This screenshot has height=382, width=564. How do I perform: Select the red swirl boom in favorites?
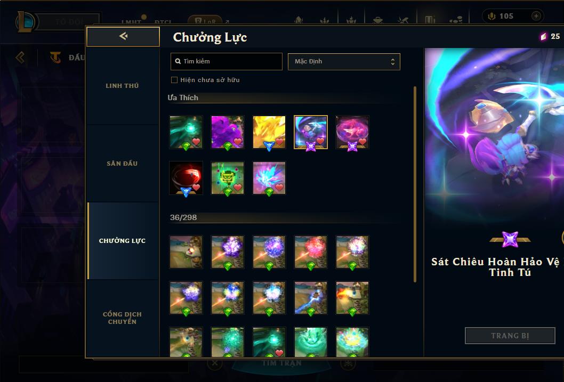(x=186, y=178)
